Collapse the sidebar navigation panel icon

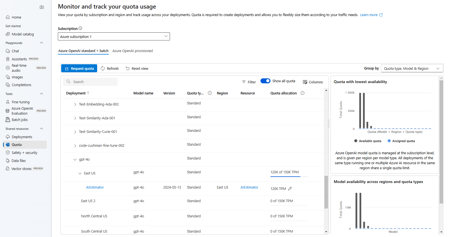42,7
